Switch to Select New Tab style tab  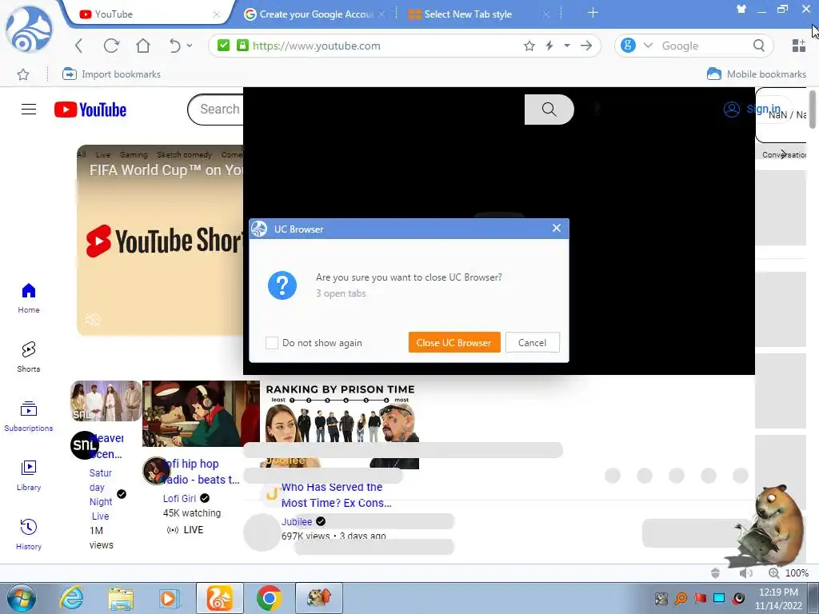click(478, 14)
